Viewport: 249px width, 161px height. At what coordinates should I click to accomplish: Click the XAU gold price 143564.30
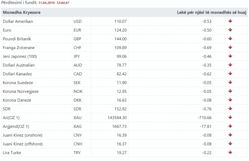click(117, 117)
